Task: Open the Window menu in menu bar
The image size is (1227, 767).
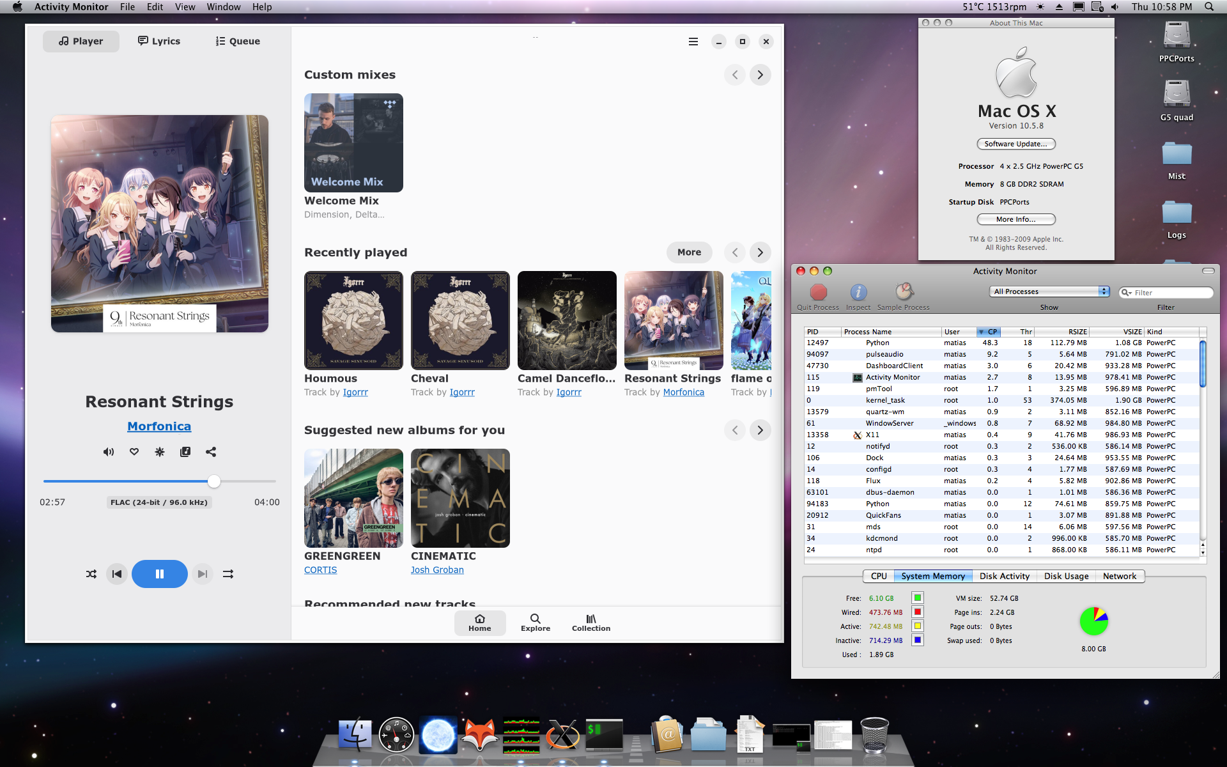Action: tap(224, 7)
